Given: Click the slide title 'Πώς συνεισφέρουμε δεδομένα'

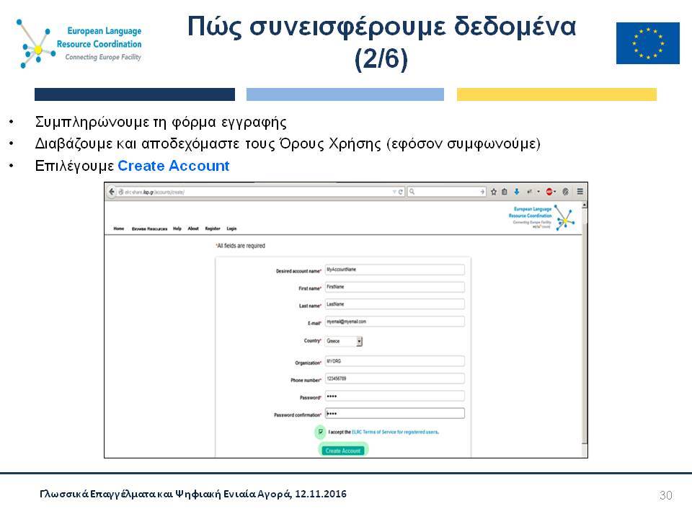Looking at the screenshot, I should pyautogui.click(x=382, y=26).
